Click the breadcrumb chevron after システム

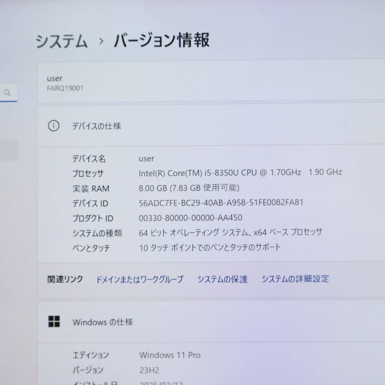[101, 41]
